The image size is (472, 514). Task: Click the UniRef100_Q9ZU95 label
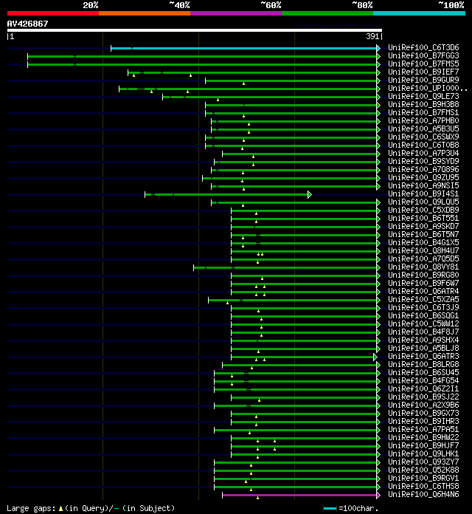[x=423, y=177]
